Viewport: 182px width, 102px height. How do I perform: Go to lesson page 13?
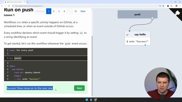(x=76, y=11)
